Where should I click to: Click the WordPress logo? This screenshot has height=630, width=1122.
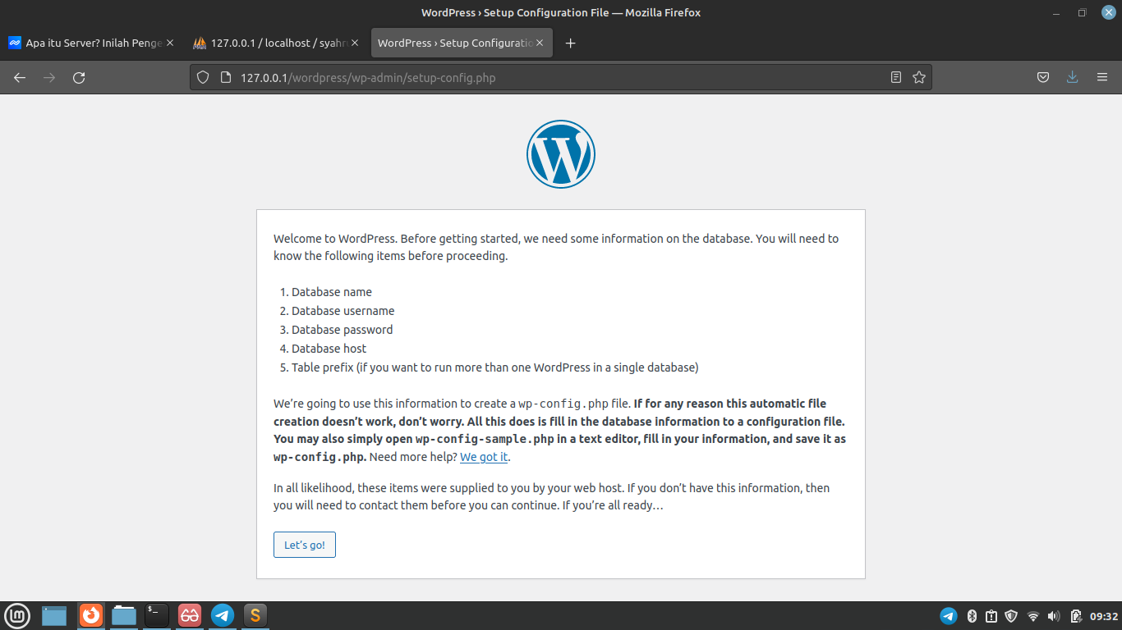pos(561,154)
